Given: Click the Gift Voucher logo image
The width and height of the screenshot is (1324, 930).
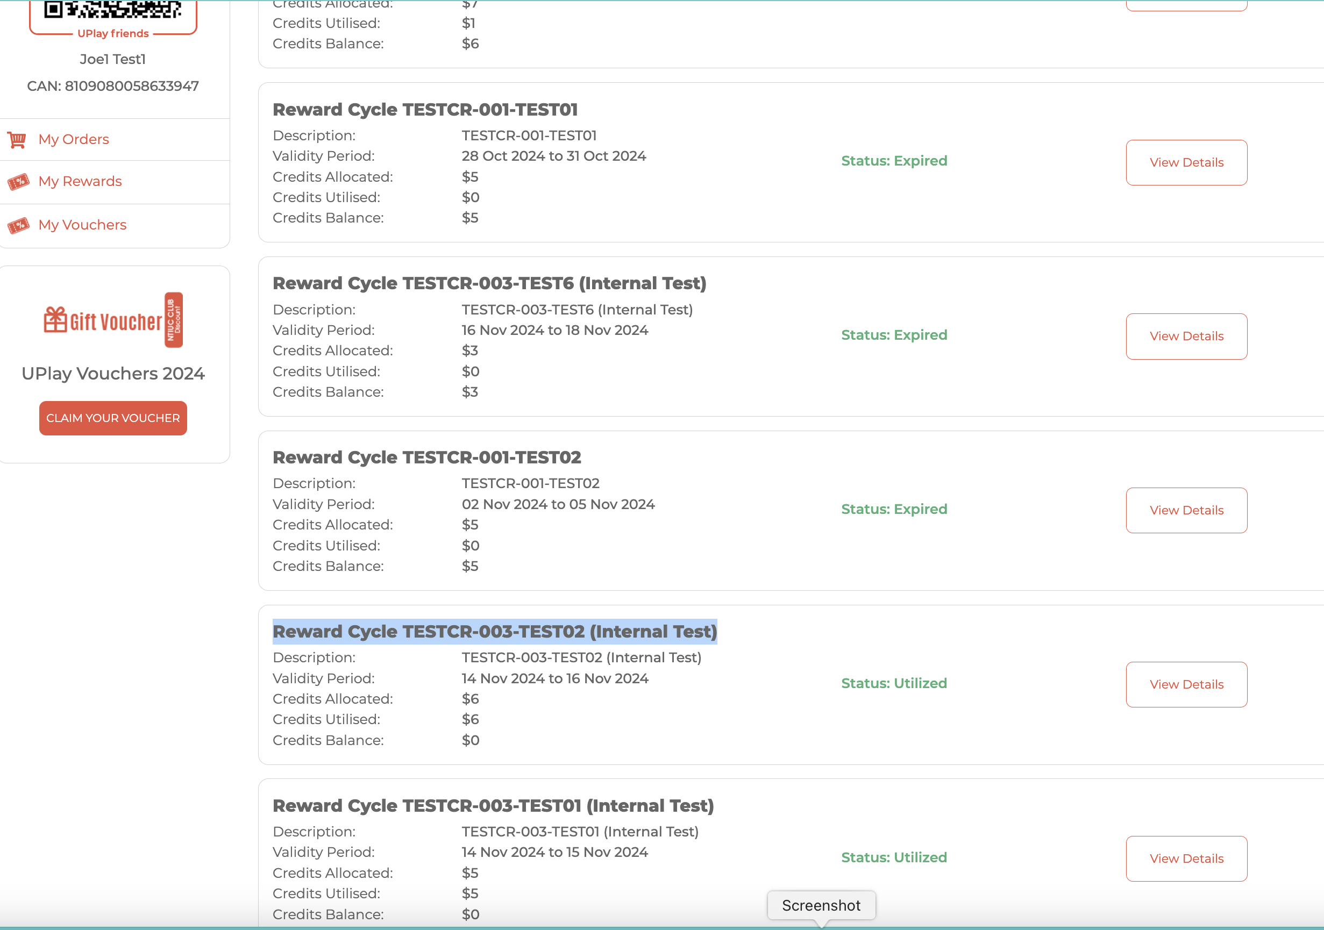Looking at the screenshot, I should (113, 320).
